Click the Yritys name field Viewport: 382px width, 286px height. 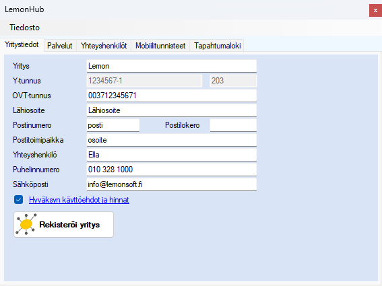[x=172, y=66]
